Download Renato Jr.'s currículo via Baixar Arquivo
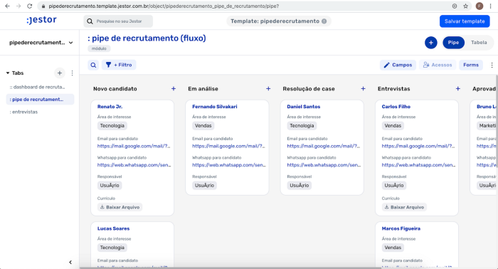498x269 pixels. click(x=120, y=207)
